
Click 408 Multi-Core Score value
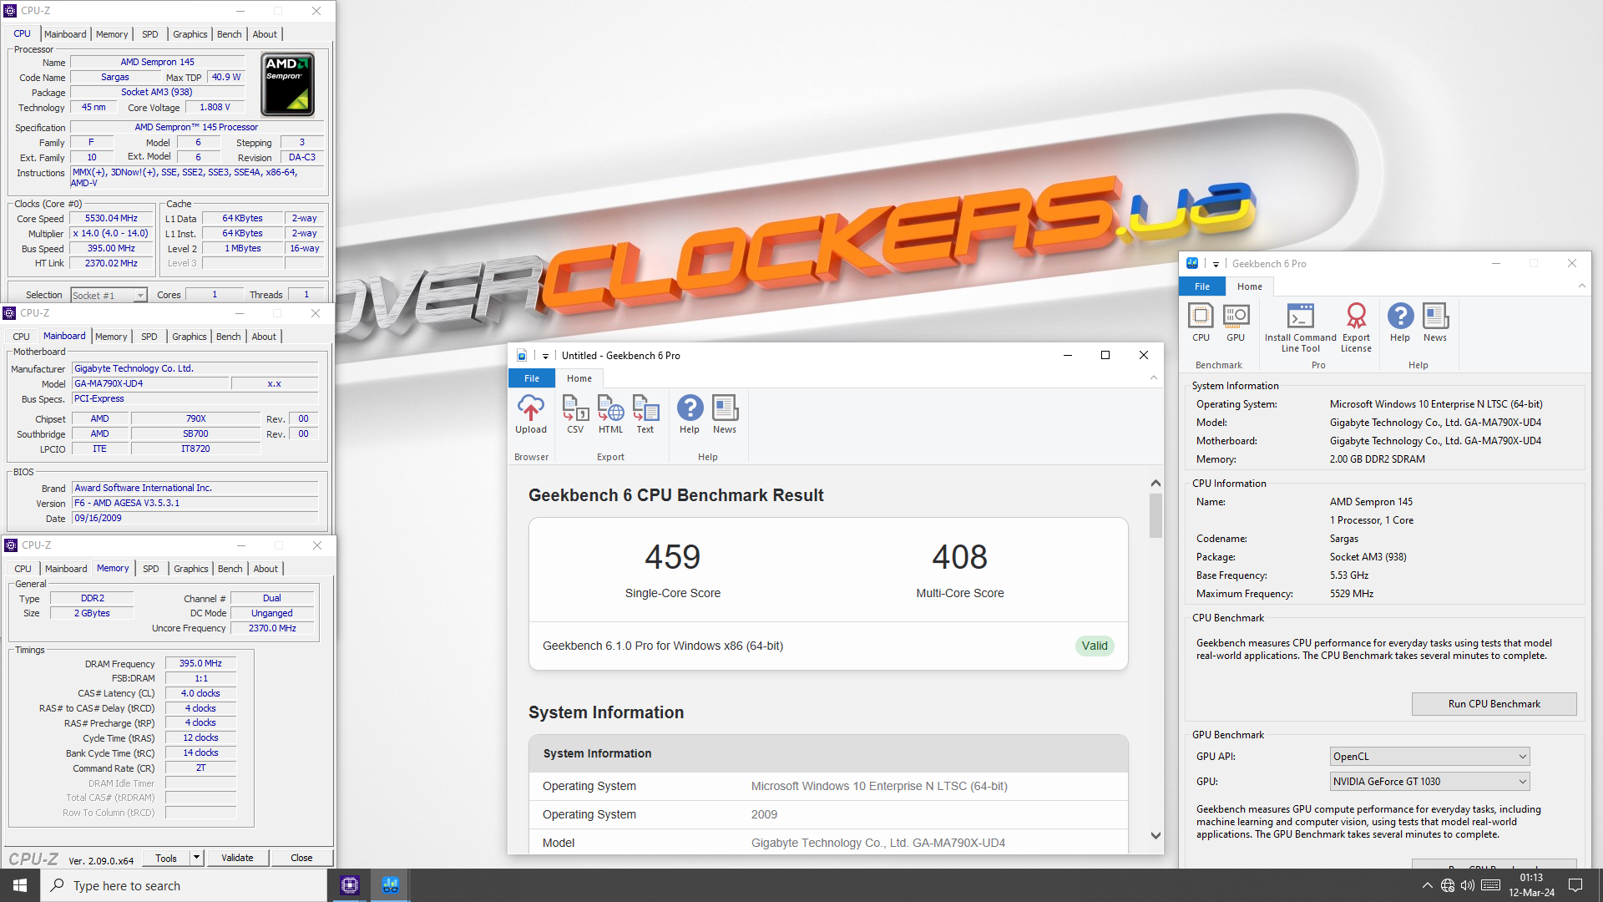[960, 557]
